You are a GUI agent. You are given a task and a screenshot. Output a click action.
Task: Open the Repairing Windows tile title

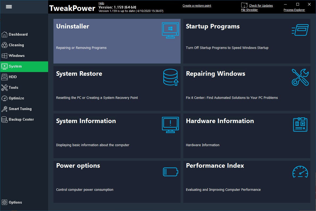tap(215, 74)
